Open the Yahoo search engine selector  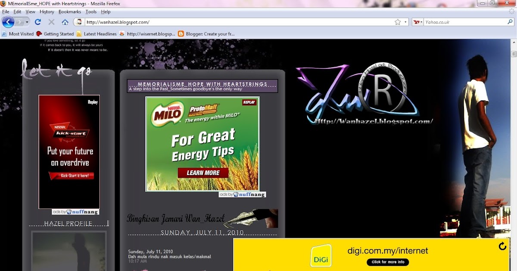[x=418, y=22]
